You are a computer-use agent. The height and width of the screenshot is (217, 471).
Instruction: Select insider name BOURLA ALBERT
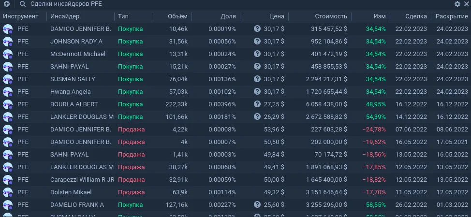74,104
